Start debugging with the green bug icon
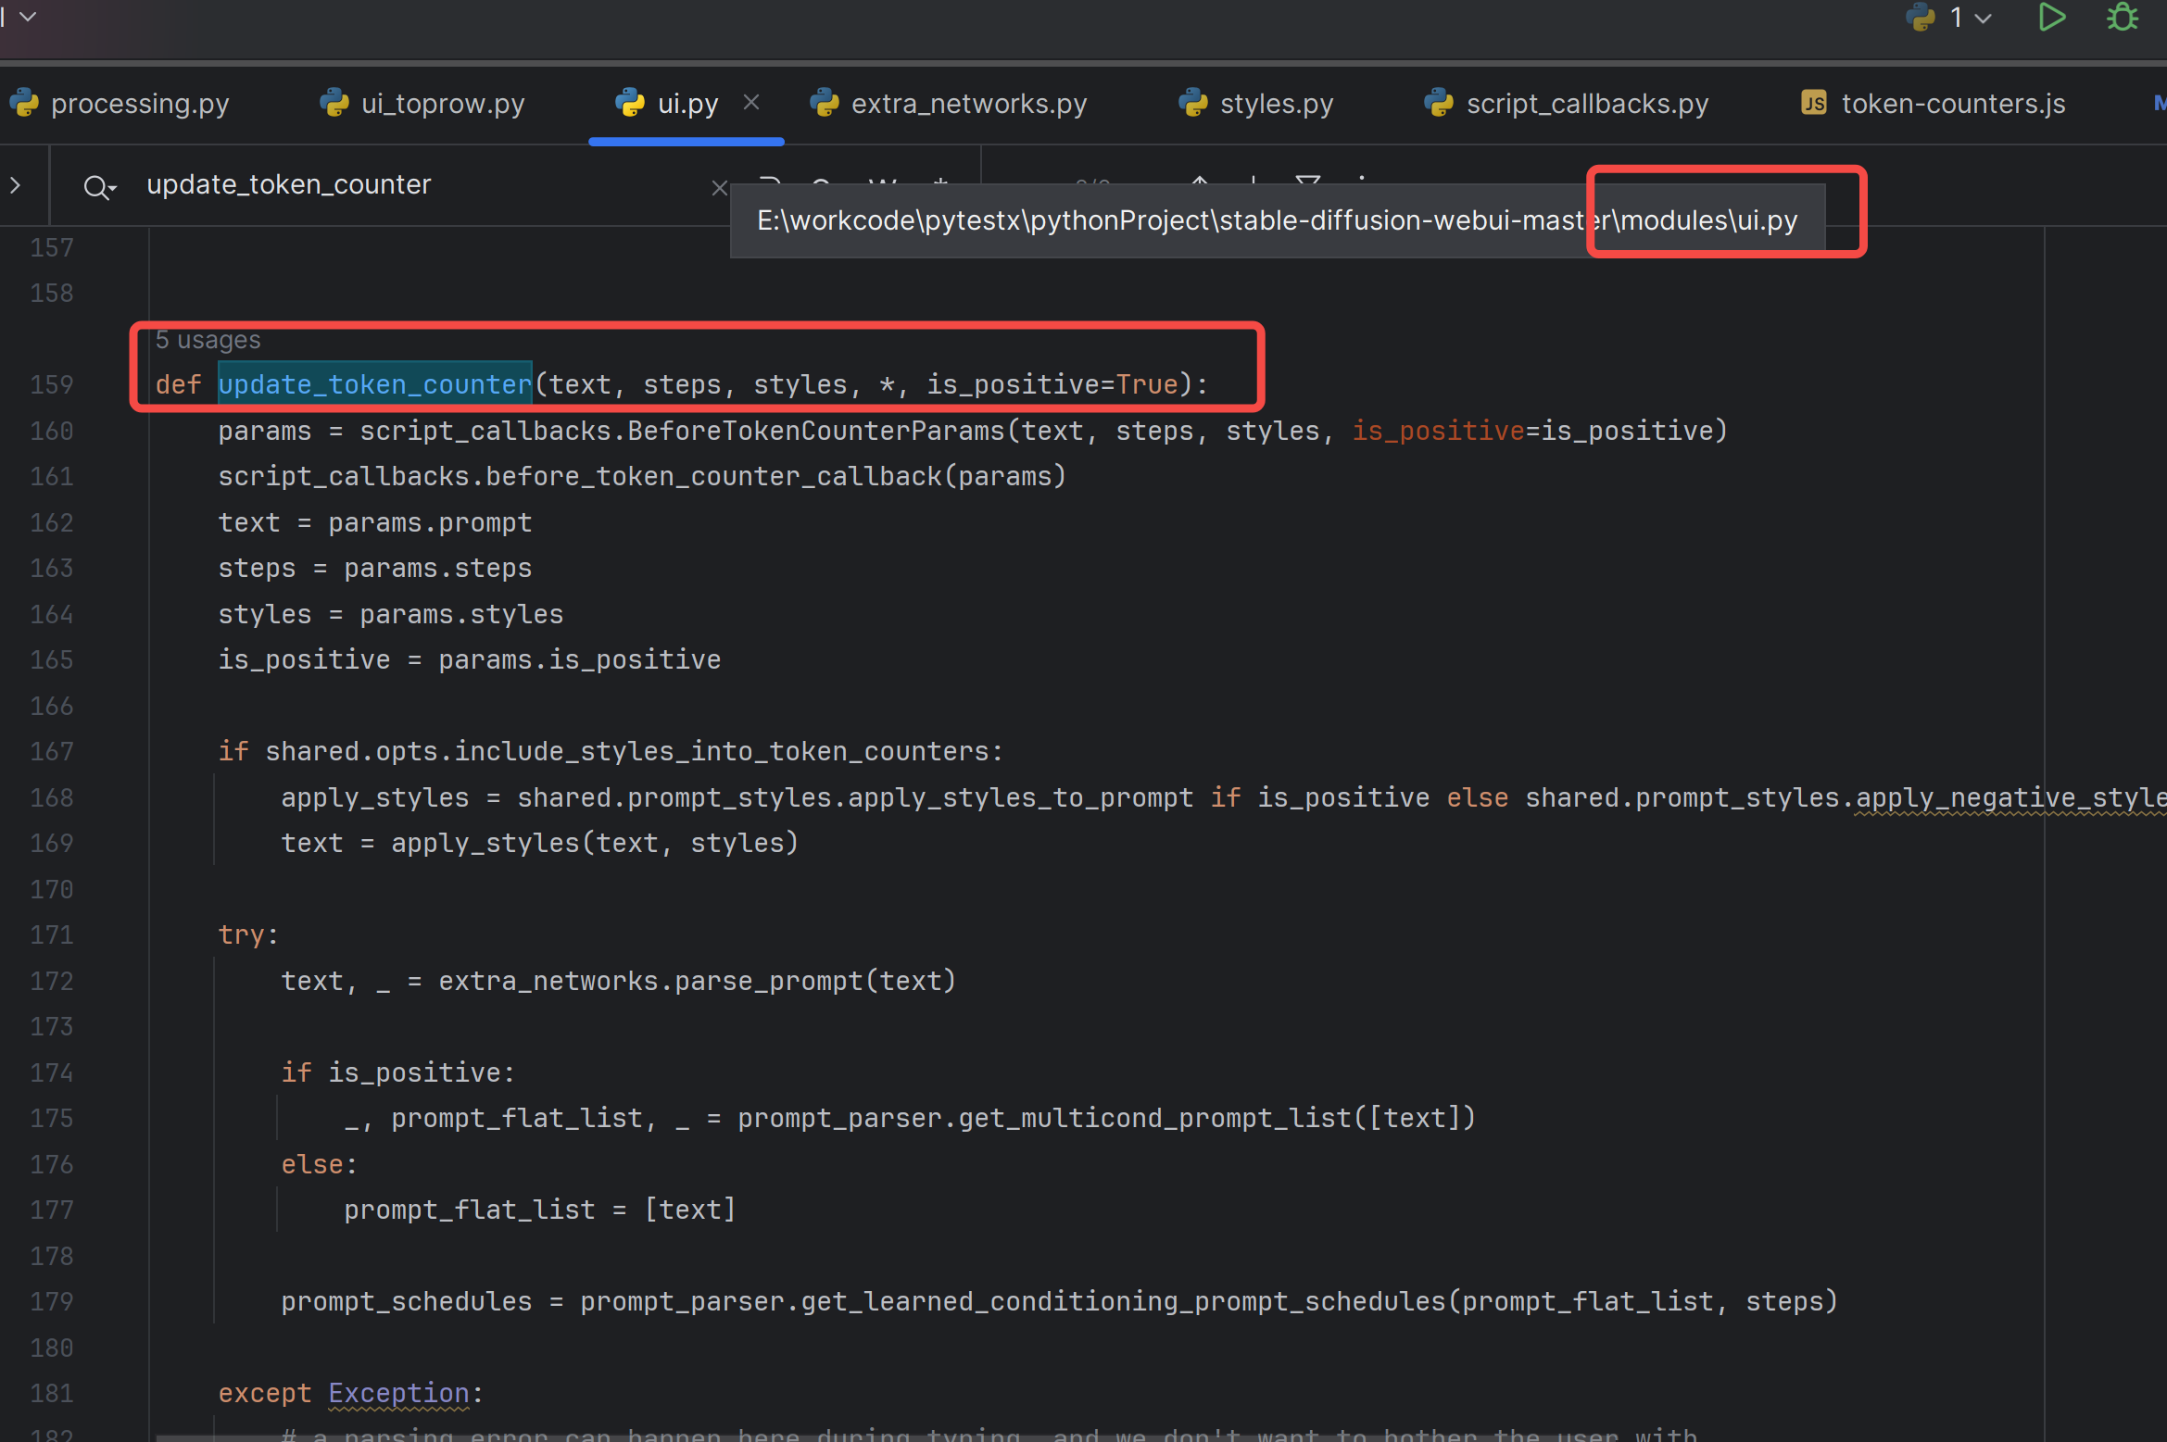The height and width of the screenshot is (1442, 2167). pyautogui.click(x=2122, y=17)
